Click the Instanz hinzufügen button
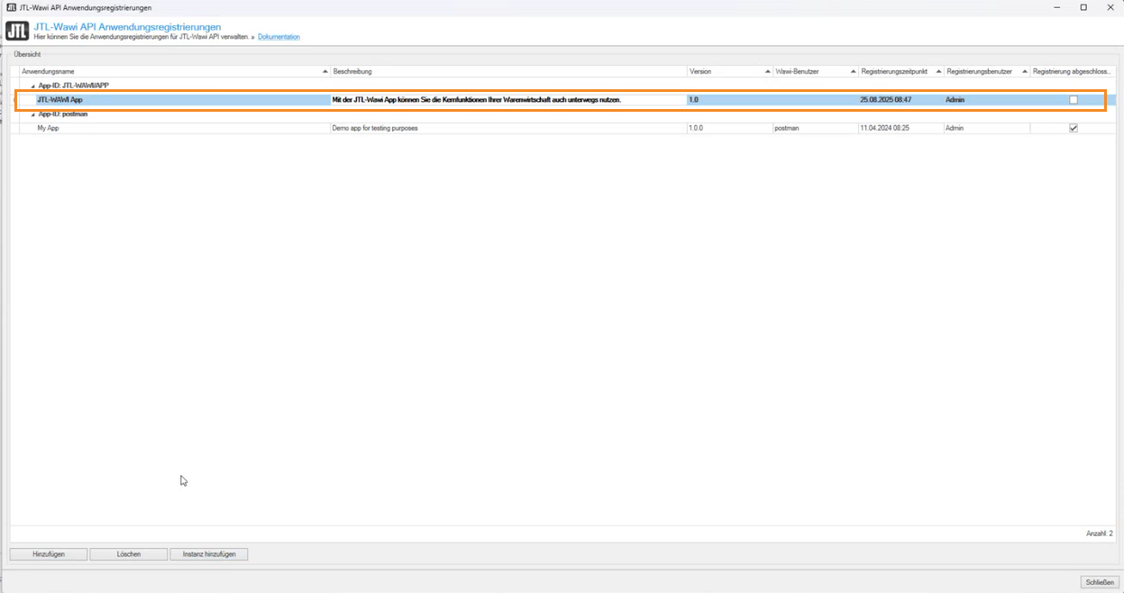1124x593 pixels. [x=208, y=554]
